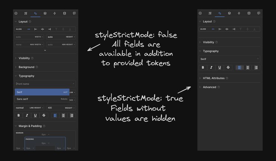This screenshot has height=161, width=276.
Task: Click the database icon in right panel tab bar
Action: click(x=249, y=13)
